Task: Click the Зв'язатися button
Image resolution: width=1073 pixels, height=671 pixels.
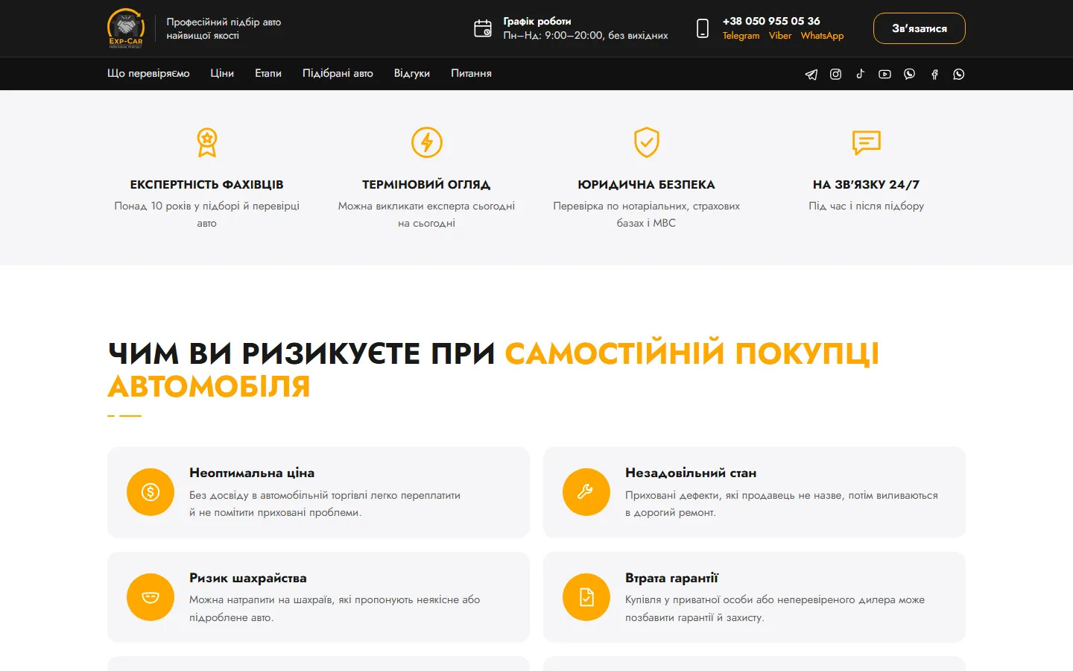Action: point(920,28)
